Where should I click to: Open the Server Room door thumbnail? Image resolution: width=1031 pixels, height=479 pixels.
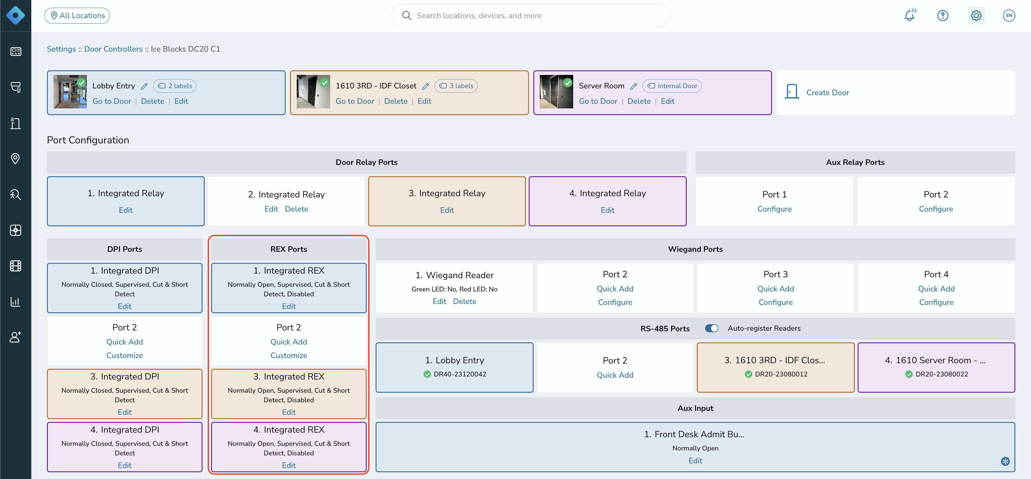point(556,92)
